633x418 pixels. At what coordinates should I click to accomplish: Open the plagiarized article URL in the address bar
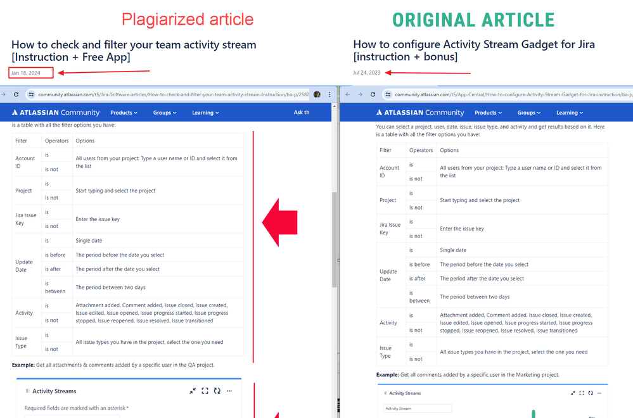[x=171, y=94]
